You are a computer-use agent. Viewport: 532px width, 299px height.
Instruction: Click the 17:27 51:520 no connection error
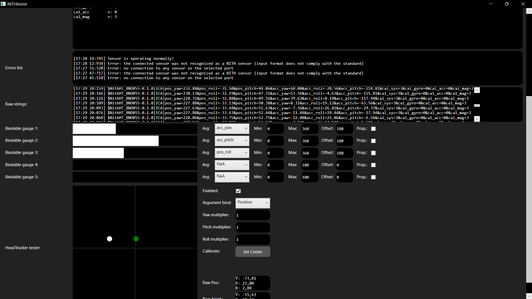click(154, 68)
